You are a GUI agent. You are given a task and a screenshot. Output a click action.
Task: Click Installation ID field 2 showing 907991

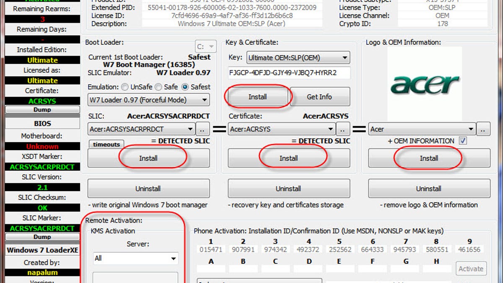coord(243,249)
